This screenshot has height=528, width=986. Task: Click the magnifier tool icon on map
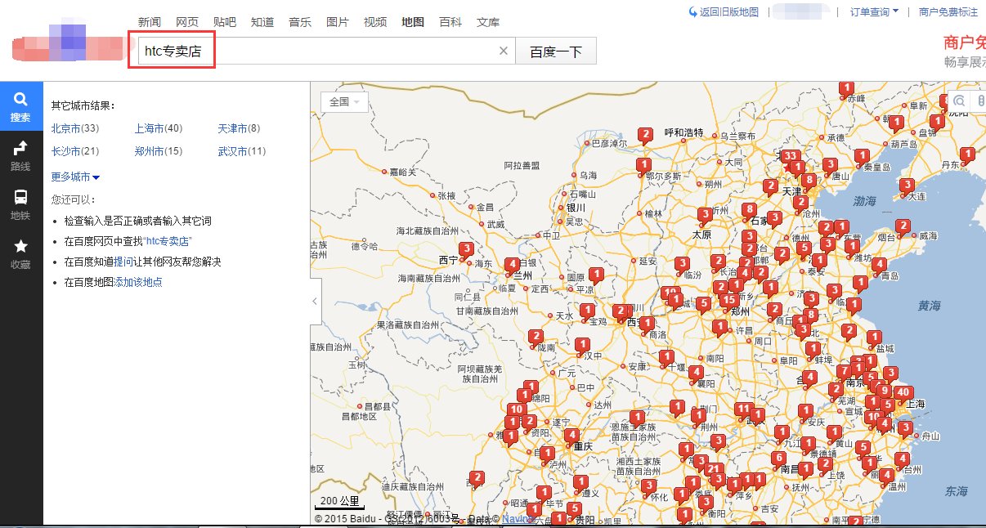click(x=960, y=101)
